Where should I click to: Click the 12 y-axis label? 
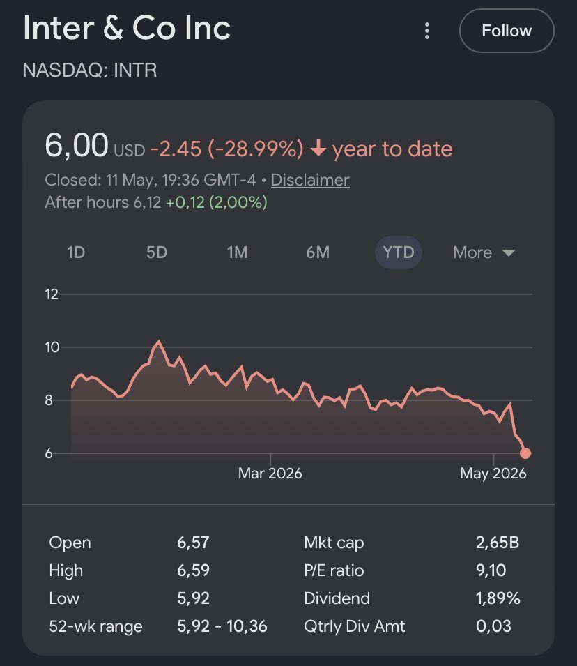[52, 294]
